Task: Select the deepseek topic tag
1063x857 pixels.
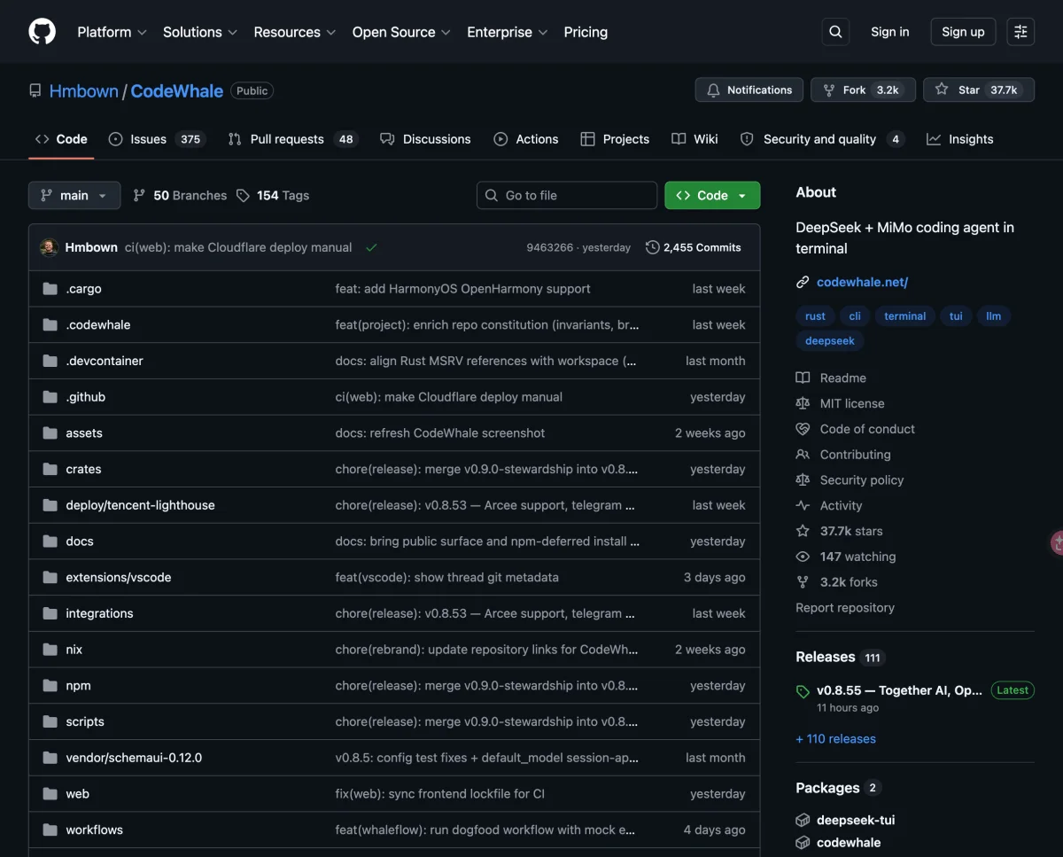Action: tap(830, 341)
